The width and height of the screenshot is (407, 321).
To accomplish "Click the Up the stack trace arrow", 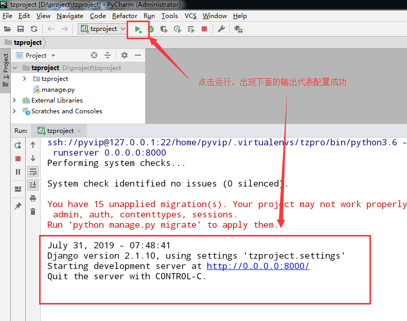I will [x=33, y=145].
